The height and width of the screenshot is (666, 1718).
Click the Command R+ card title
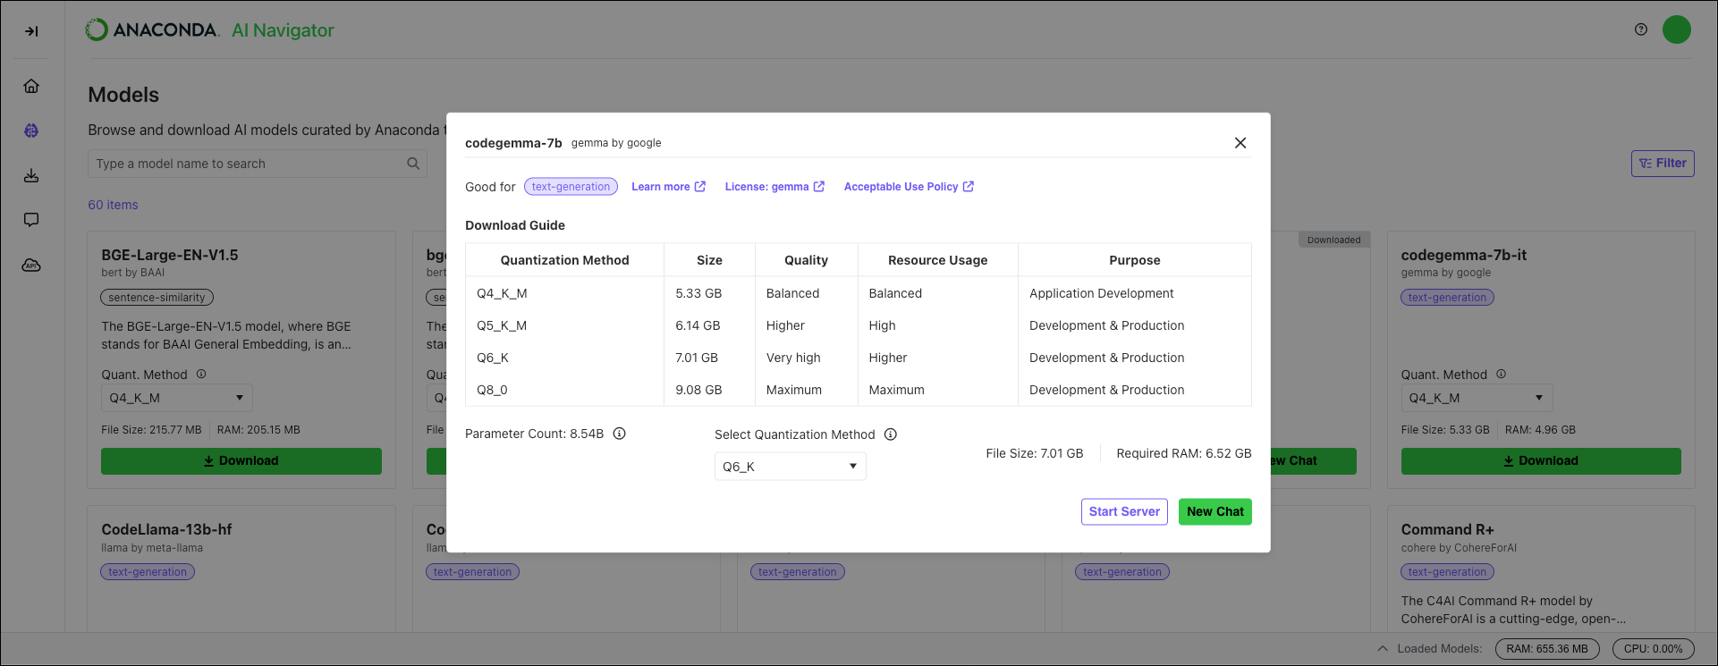(x=1447, y=529)
